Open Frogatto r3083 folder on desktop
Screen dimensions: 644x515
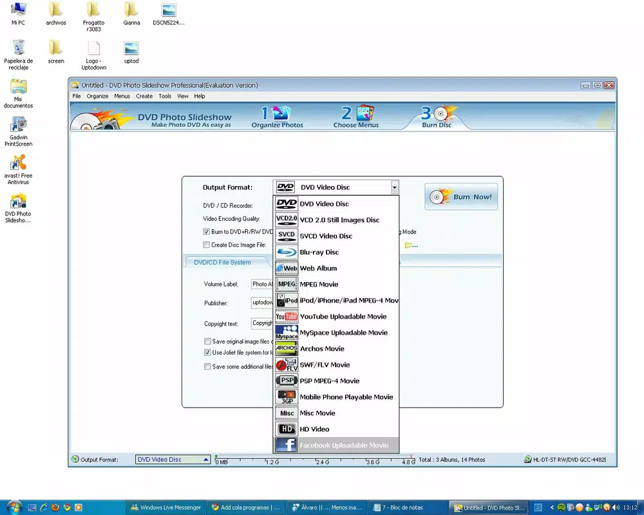[x=93, y=17]
